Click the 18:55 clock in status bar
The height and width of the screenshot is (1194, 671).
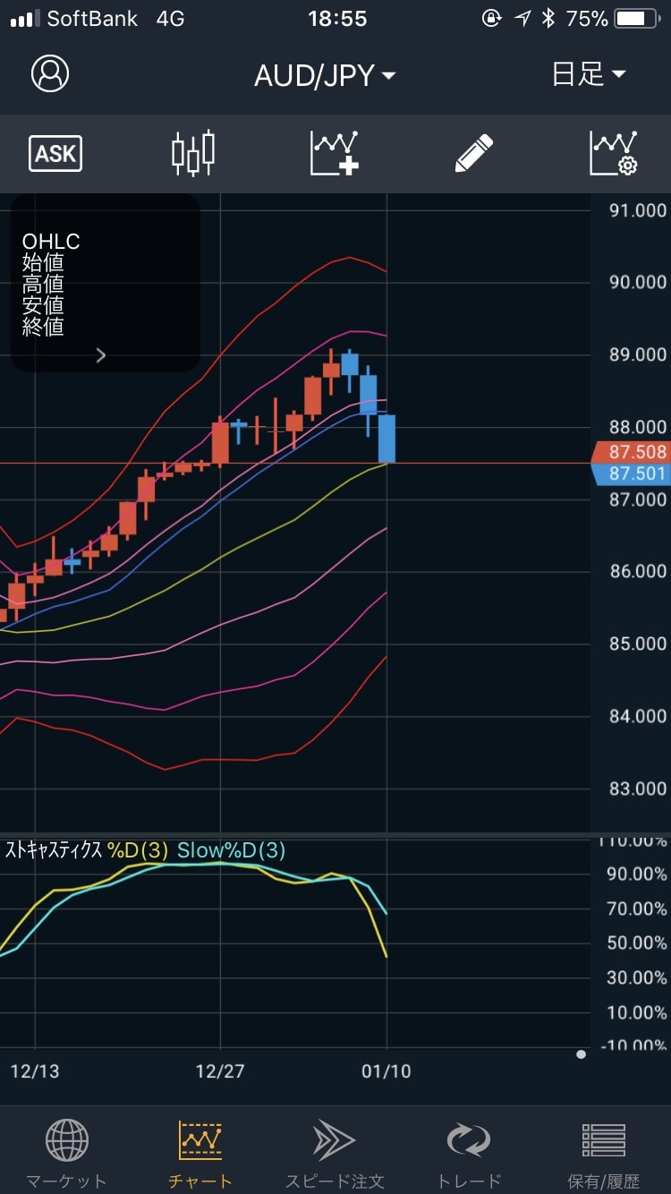[x=337, y=19]
